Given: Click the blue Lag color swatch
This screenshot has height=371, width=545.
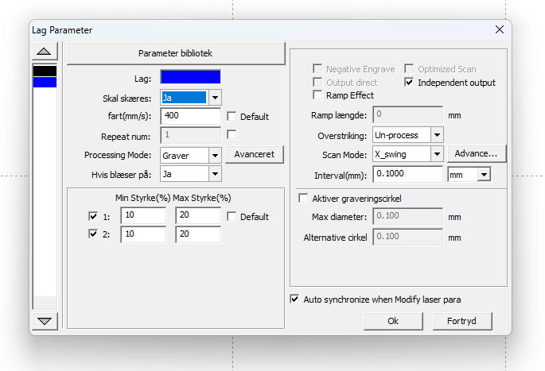Looking at the screenshot, I should point(190,77).
